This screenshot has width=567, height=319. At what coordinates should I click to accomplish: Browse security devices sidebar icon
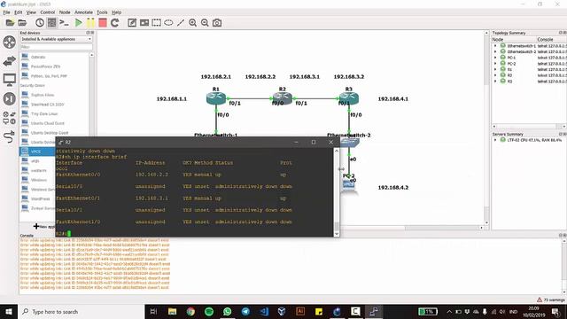[x=10, y=98]
